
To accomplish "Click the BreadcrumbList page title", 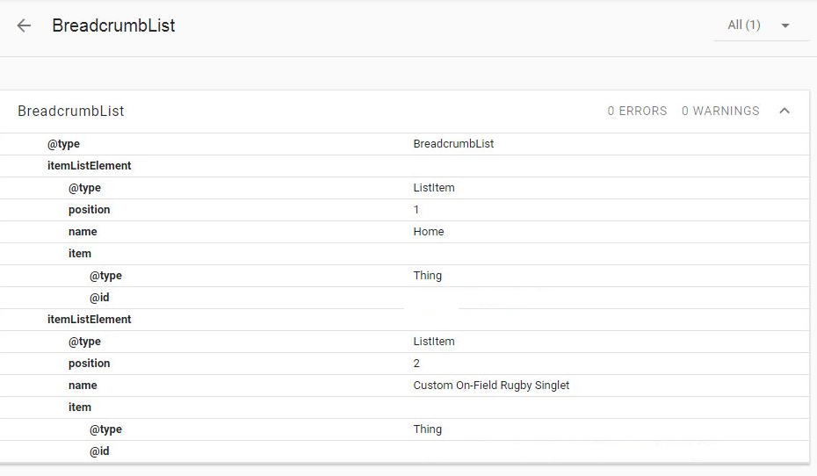I will click(x=113, y=25).
